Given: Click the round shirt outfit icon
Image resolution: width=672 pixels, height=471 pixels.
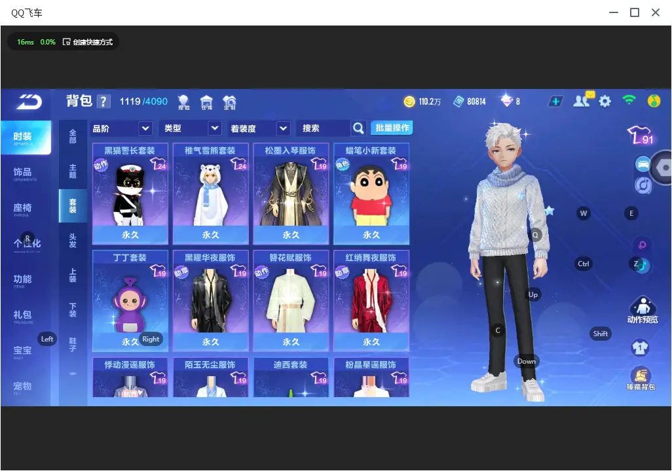Looking at the screenshot, I should tap(641, 347).
